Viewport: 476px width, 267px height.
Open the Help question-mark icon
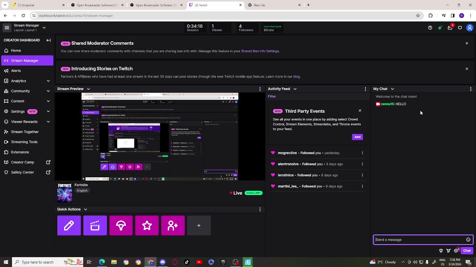(x=430, y=27)
